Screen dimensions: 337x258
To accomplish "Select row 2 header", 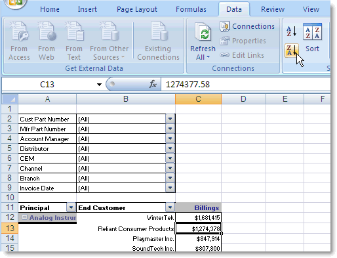I will click(x=10, y=119).
